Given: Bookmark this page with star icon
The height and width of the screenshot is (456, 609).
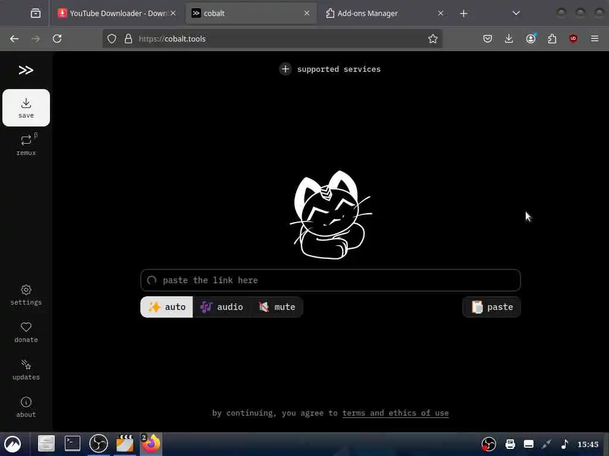Looking at the screenshot, I should coord(433,39).
